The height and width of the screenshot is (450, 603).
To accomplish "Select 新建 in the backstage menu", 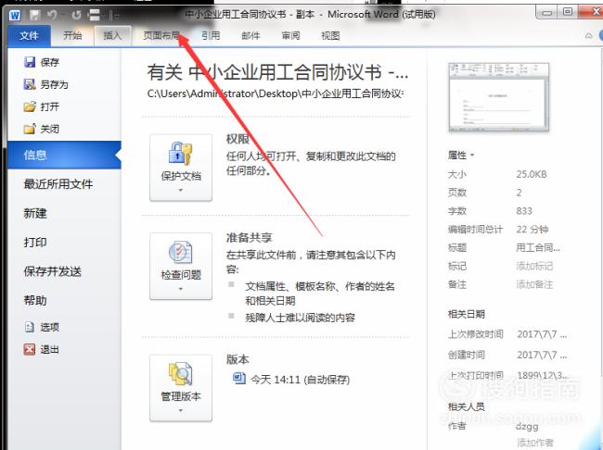I will coord(35,214).
